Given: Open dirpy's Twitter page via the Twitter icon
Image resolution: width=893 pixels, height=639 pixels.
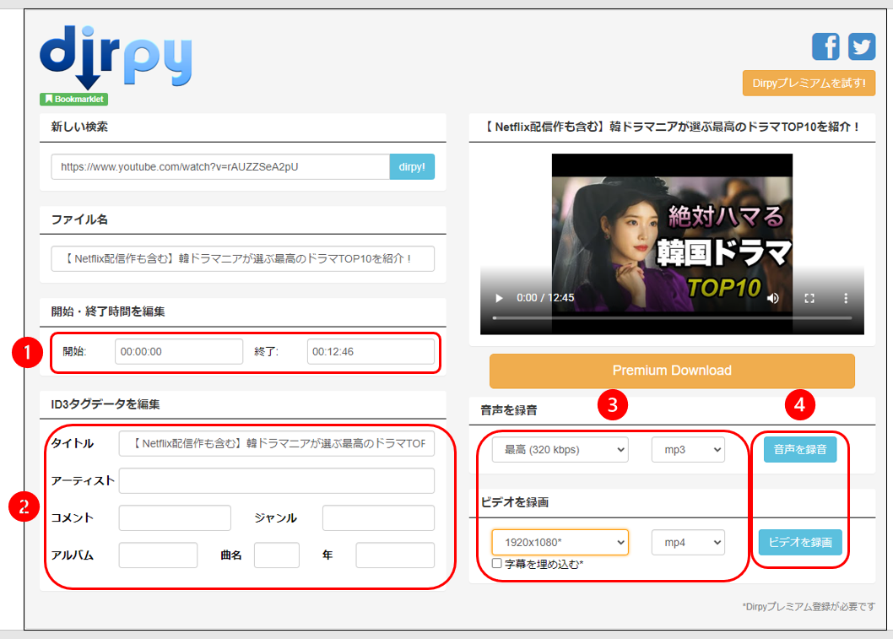Looking at the screenshot, I should (x=862, y=46).
